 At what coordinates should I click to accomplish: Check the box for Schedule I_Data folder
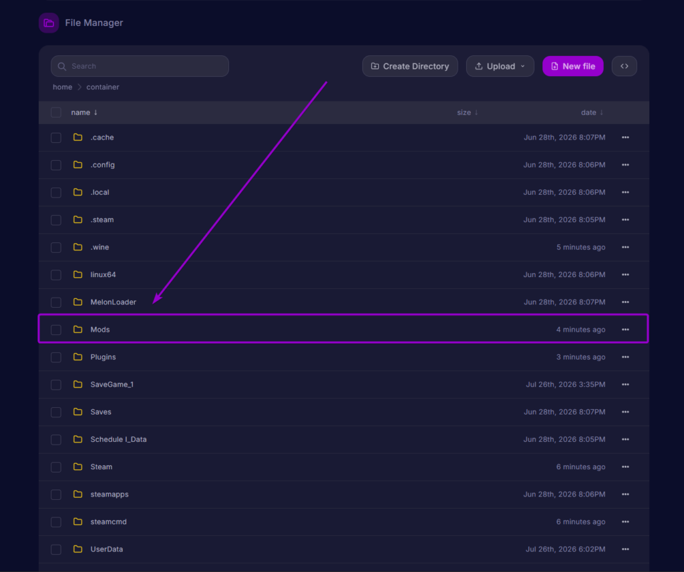56,440
